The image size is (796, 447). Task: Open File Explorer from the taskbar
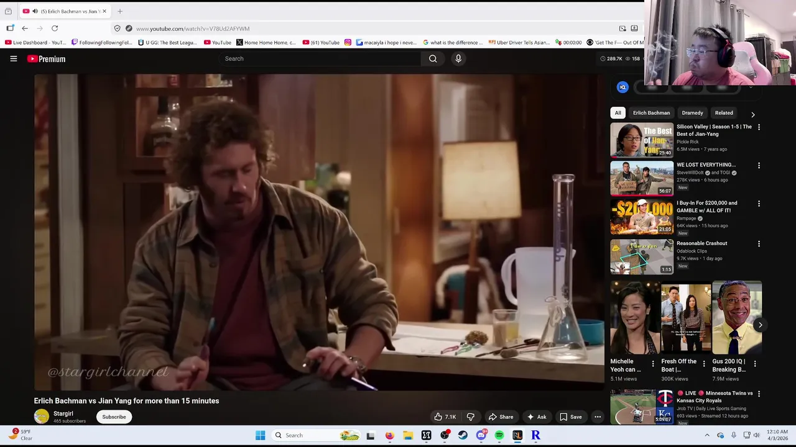[x=408, y=435]
